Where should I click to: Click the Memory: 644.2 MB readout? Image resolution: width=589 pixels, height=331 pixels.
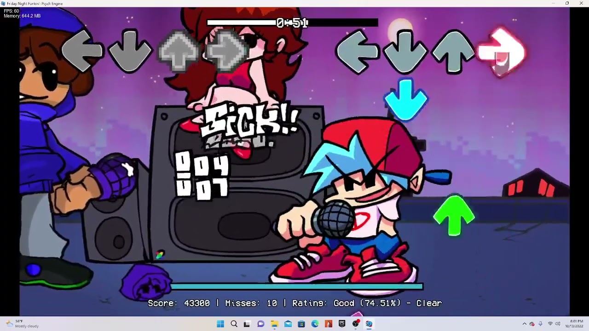click(22, 16)
